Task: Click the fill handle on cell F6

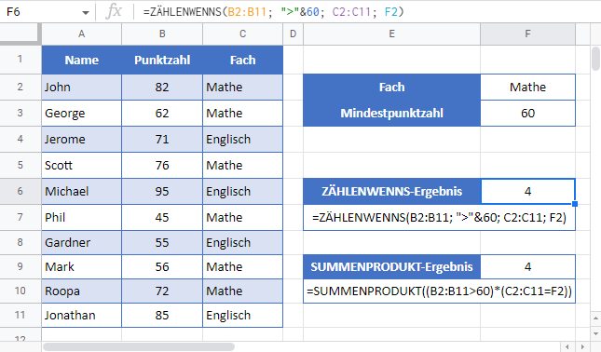Action: click(575, 204)
